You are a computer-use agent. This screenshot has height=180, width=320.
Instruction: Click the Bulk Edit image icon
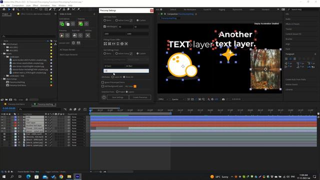pos(74,35)
